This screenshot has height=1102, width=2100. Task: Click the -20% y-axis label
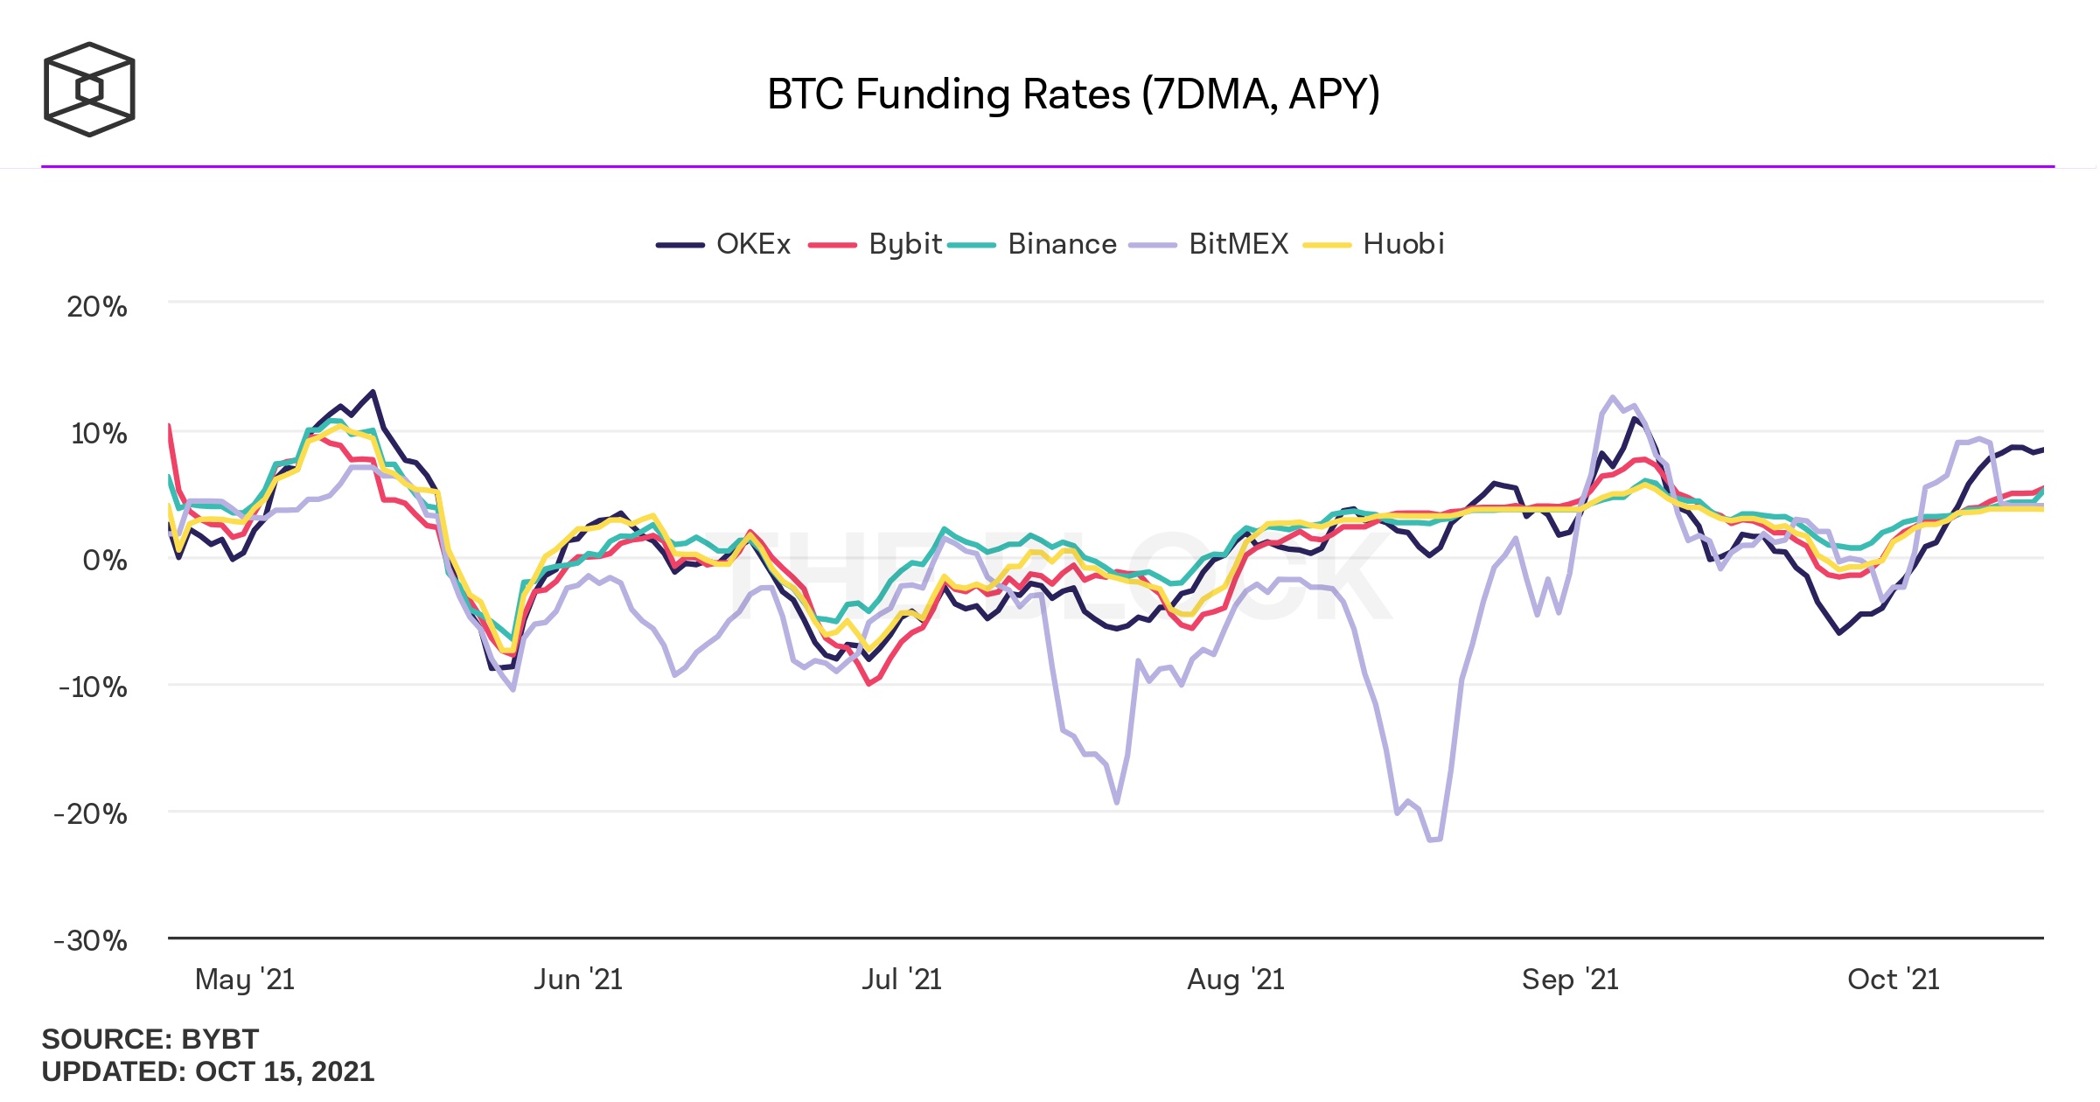tap(91, 814)
